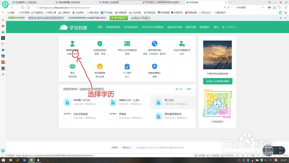Open the 网易邮箱 bookmark
289x163 pixels.
click(191, 13)
